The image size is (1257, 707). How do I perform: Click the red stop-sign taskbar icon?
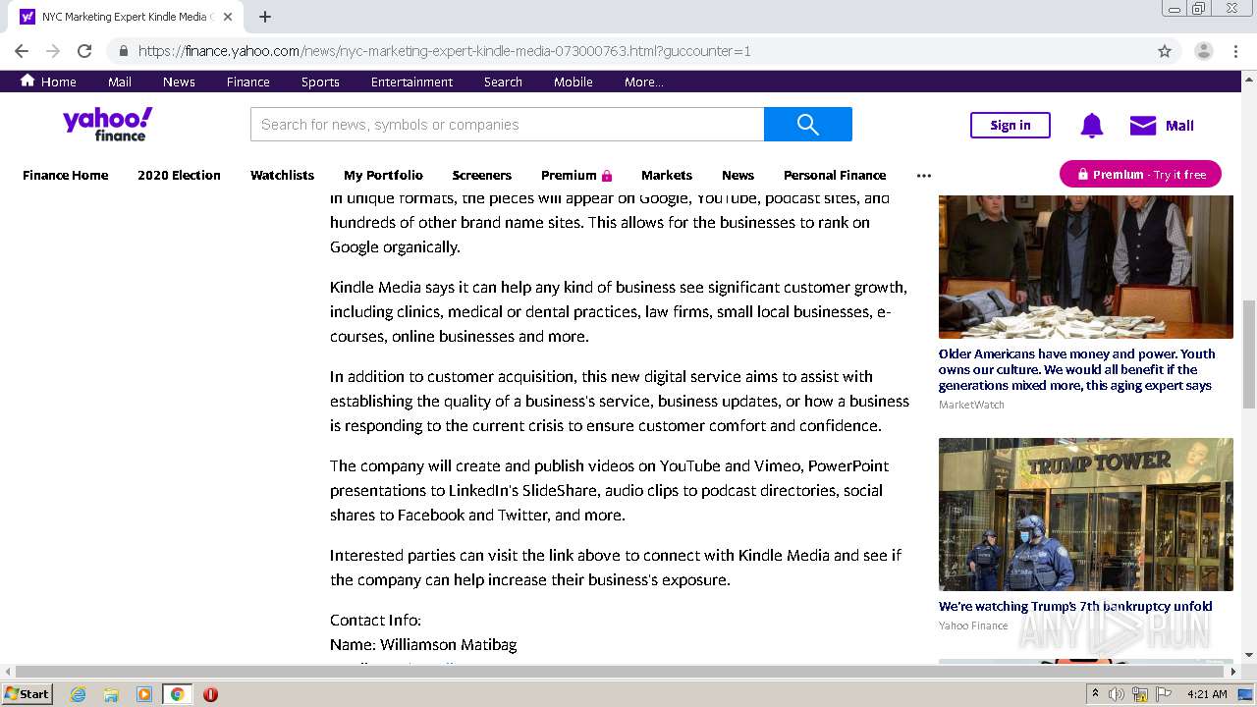click(210, 694)
